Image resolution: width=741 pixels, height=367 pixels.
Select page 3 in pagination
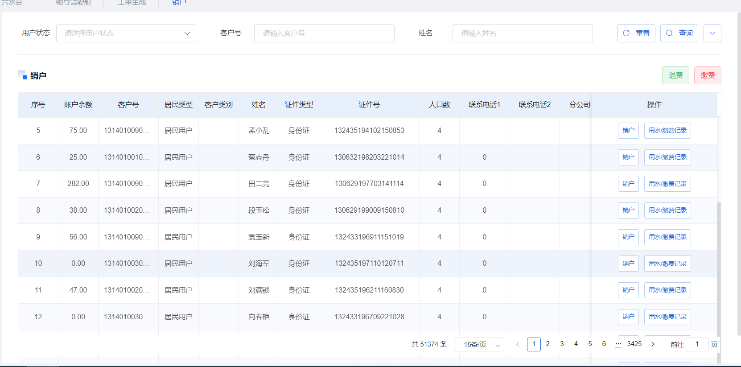coord(562,344)
